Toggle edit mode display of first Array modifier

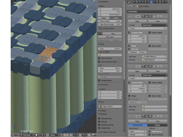[x=150, y=16]
